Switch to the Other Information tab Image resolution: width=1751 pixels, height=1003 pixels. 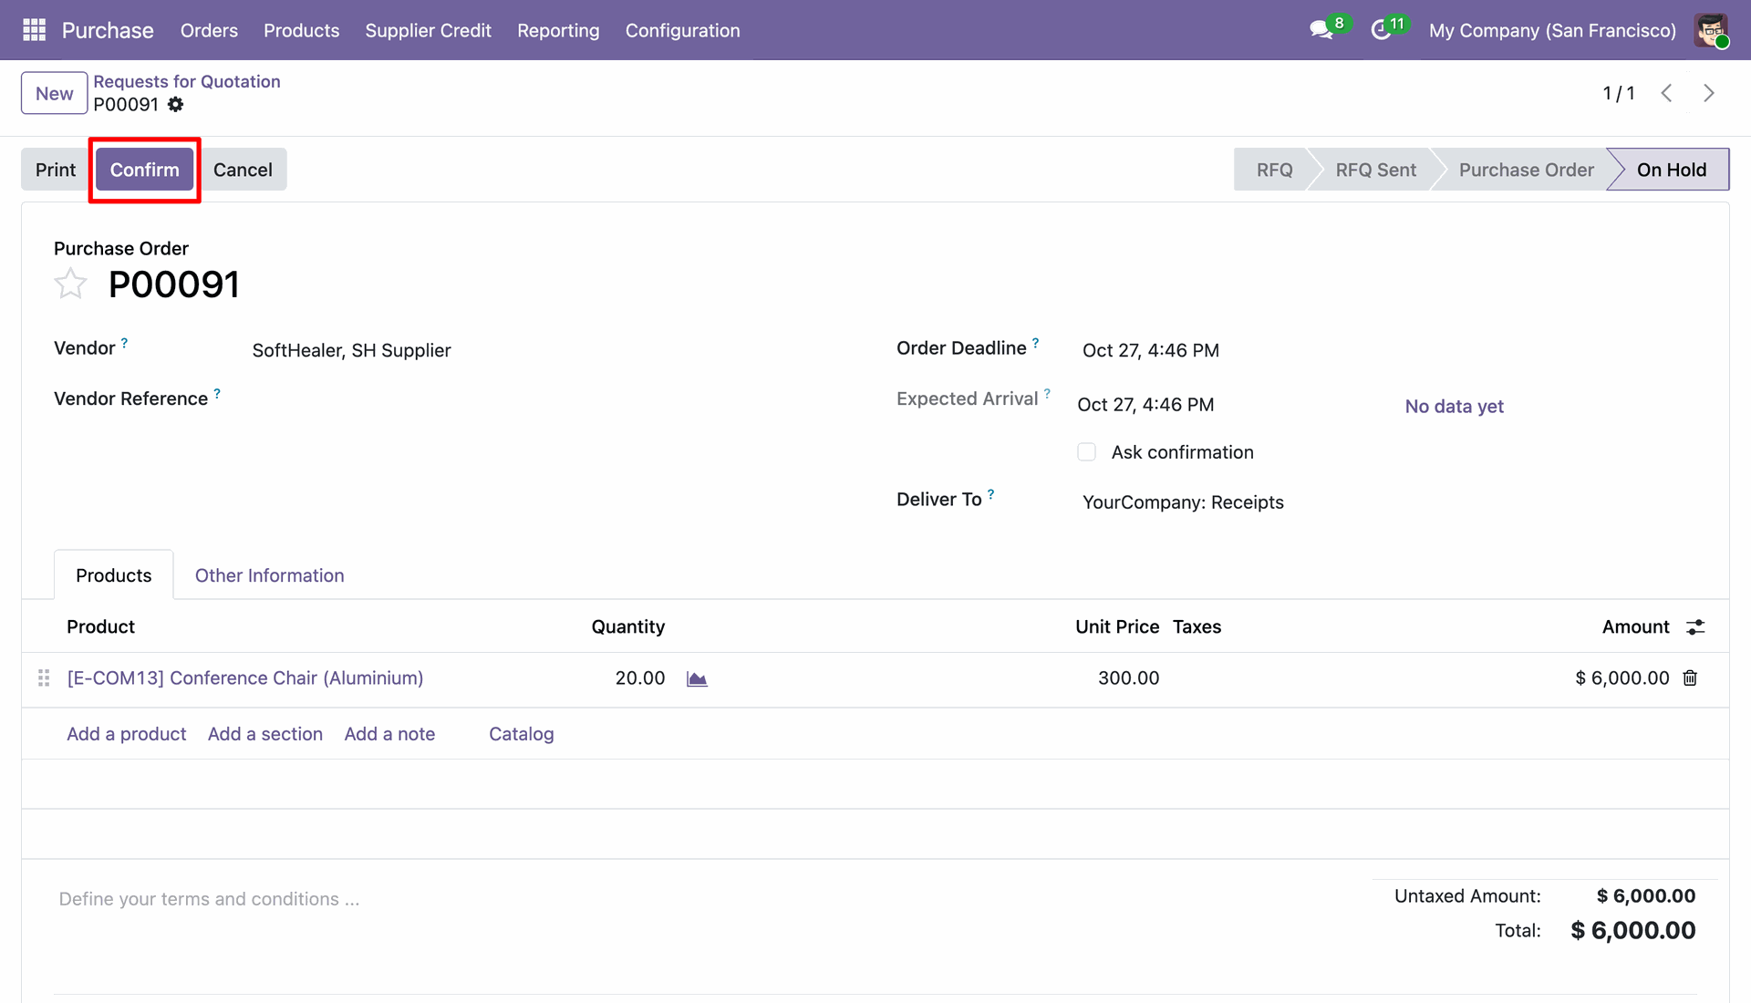(x=269, y=575)
